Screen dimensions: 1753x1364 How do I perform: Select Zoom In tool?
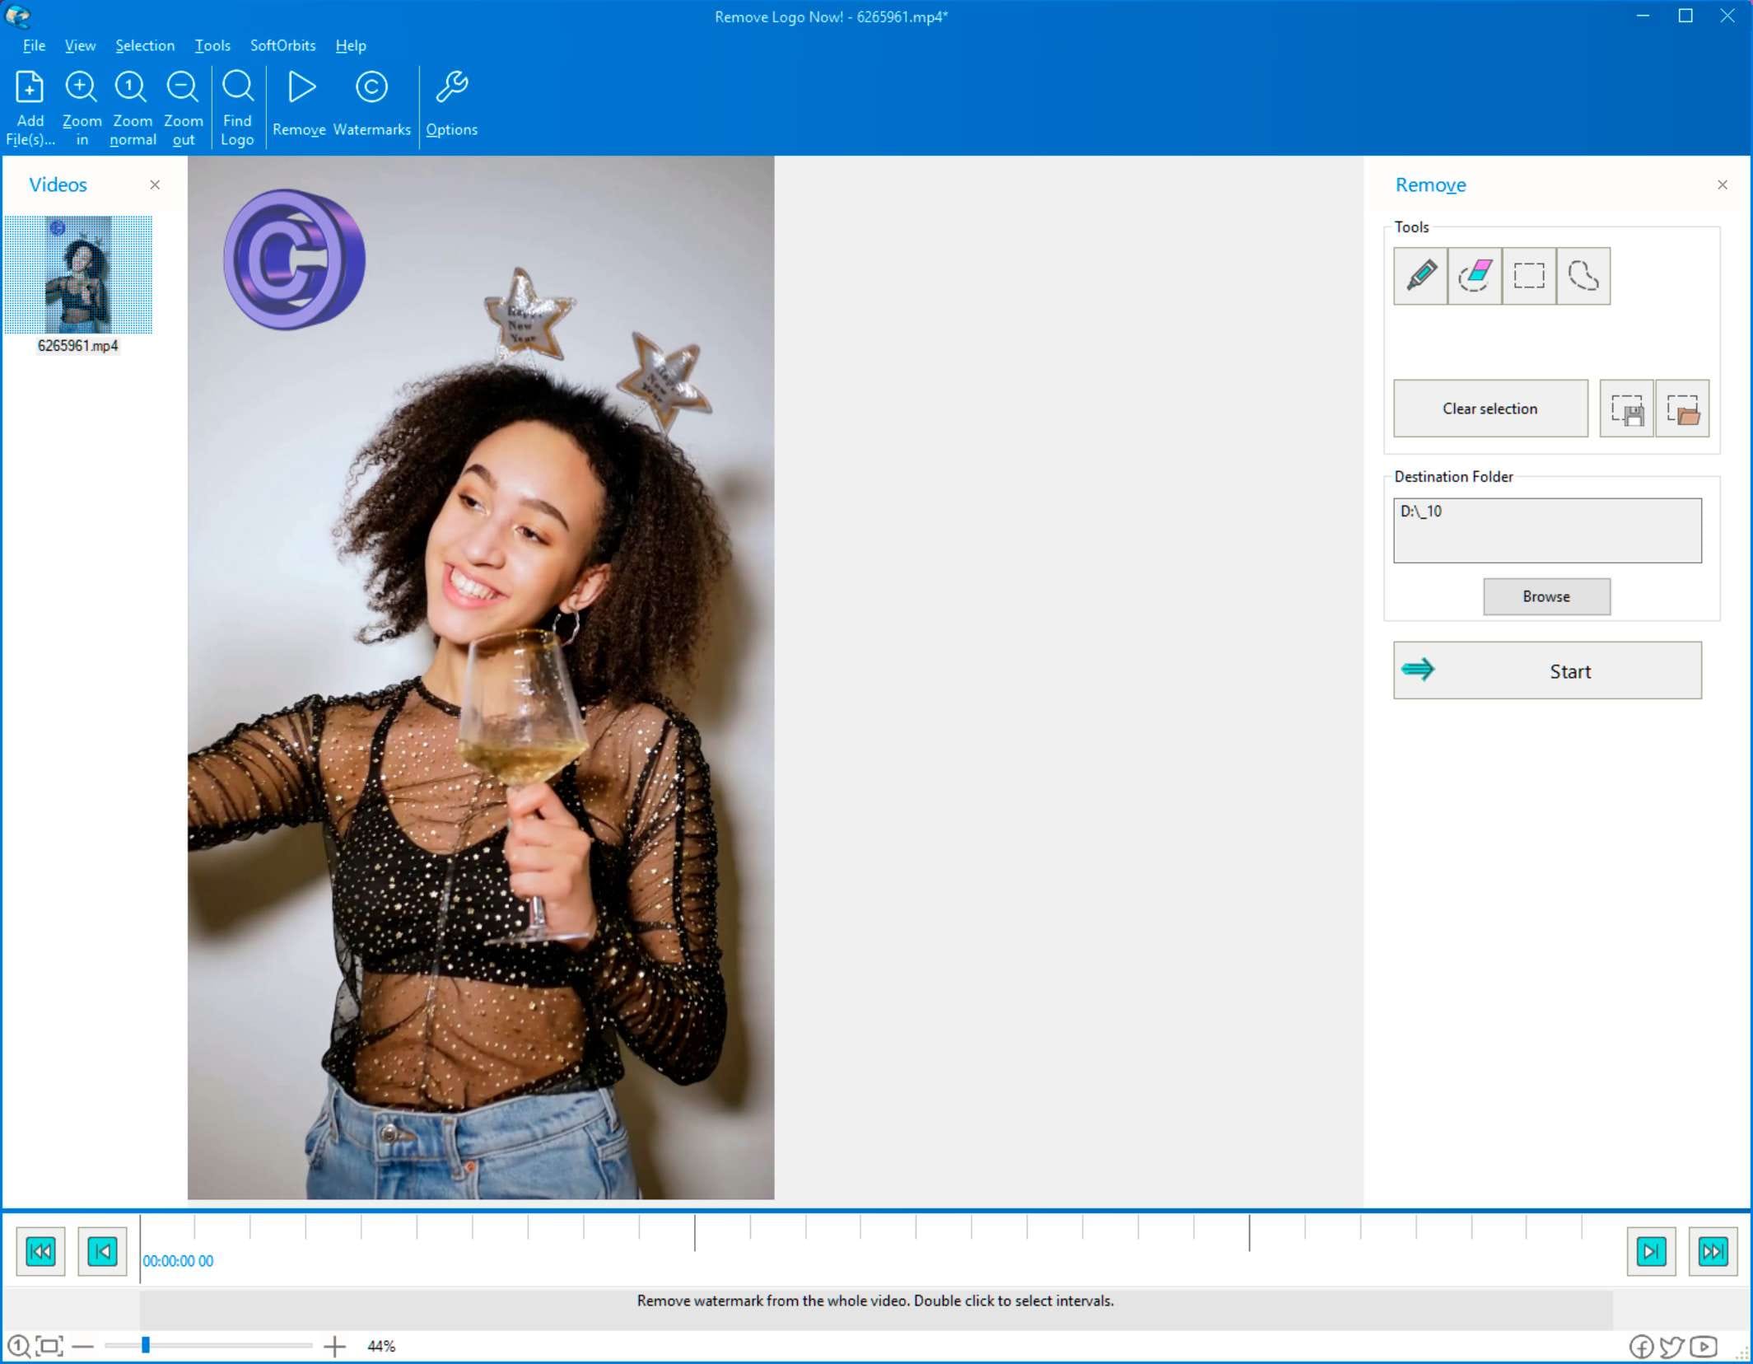click(x=82, y=104)
